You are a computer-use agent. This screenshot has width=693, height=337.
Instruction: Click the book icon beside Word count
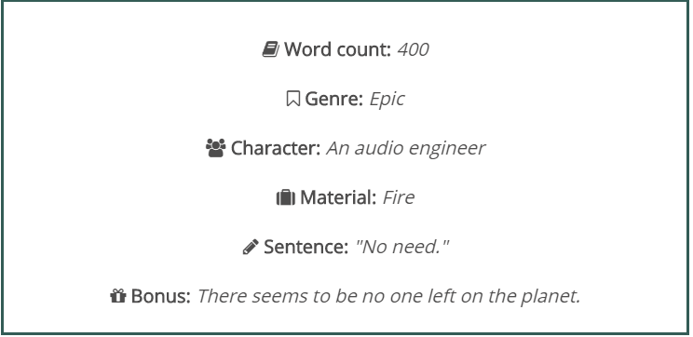270,49
